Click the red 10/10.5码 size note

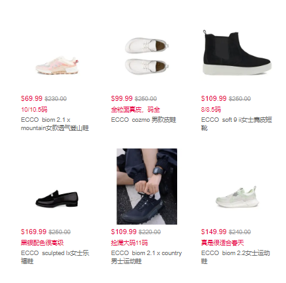pos(34,110)
